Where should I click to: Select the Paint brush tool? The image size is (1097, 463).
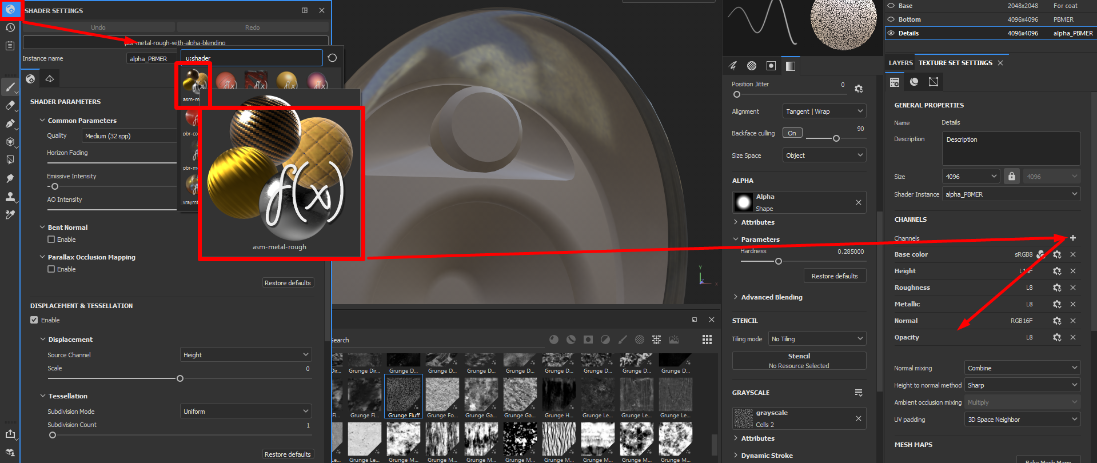point(10,87)
